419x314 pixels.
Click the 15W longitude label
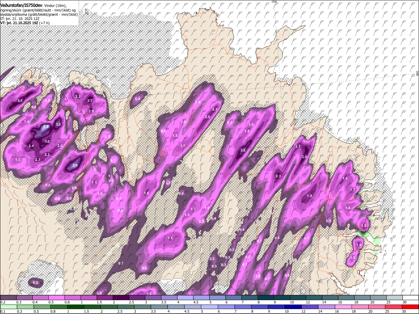(x=274, y=2)
